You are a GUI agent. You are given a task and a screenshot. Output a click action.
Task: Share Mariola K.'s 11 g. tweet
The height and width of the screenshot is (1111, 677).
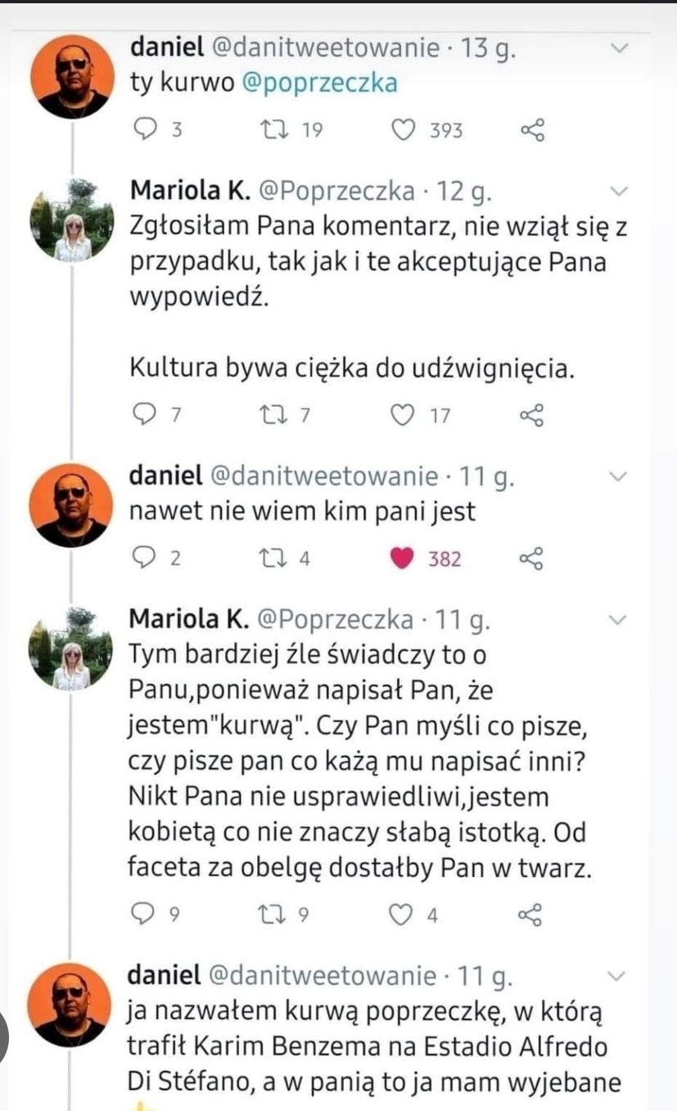[532, 915]
